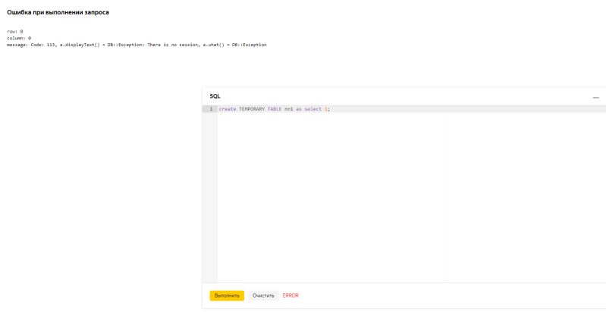The height and width of the screenshot is (312, 606).
Task: Click the yellow Выполнить button
Action: [x=227, y=296]
